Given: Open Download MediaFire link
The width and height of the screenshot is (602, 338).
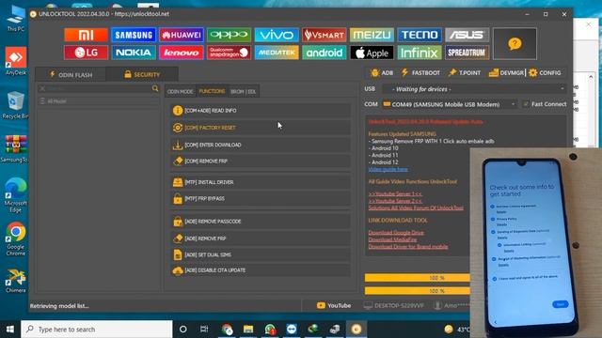Looking at the screenshot, I should pos(392,239).
